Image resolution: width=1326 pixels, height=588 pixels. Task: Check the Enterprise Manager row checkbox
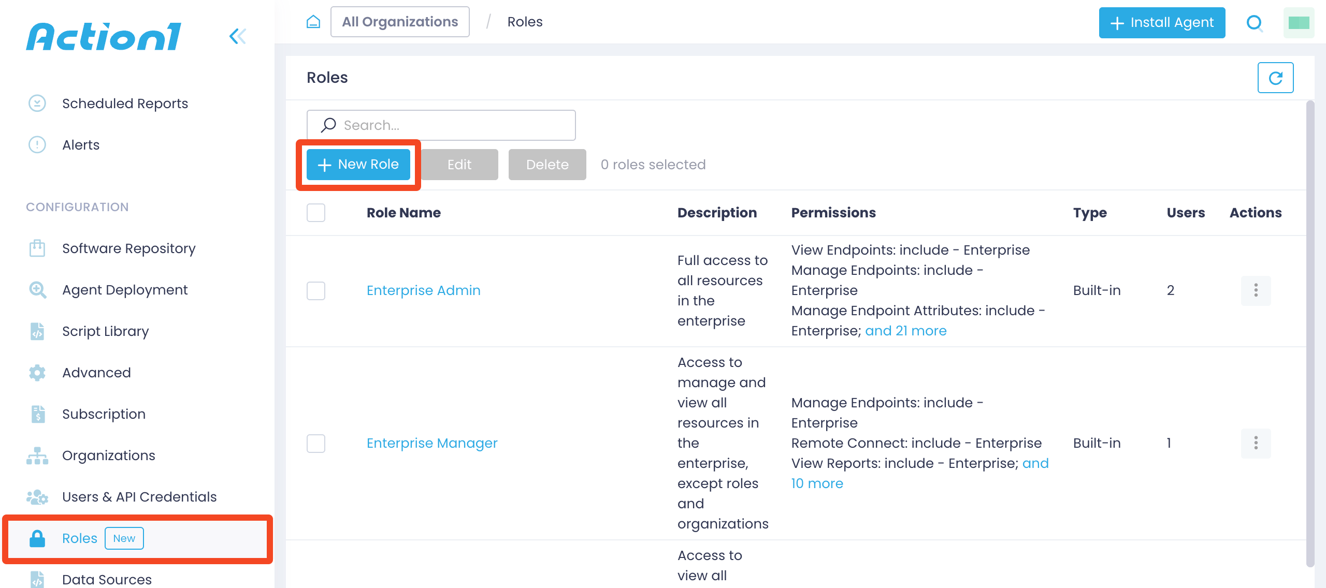(x=316, y=443)
